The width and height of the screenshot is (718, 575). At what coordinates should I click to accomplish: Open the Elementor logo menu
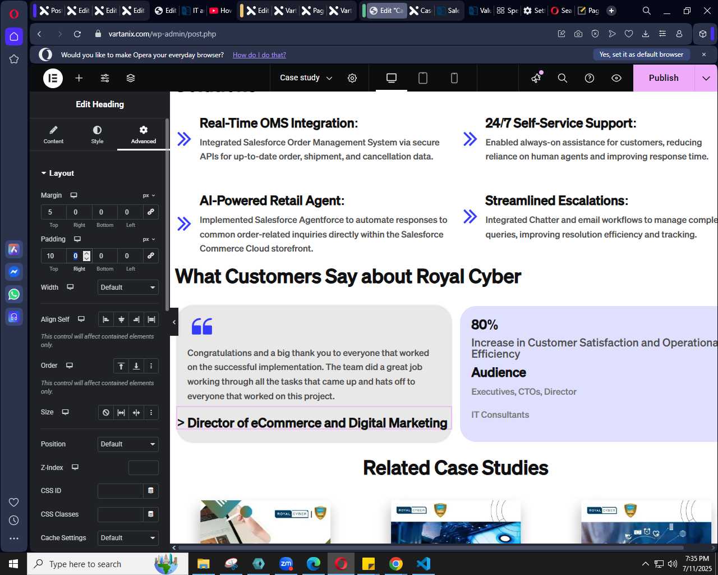pos(53,78)
